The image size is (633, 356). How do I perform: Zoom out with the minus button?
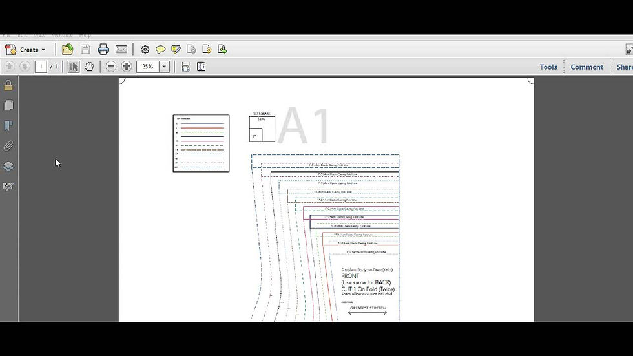(111, 67)
